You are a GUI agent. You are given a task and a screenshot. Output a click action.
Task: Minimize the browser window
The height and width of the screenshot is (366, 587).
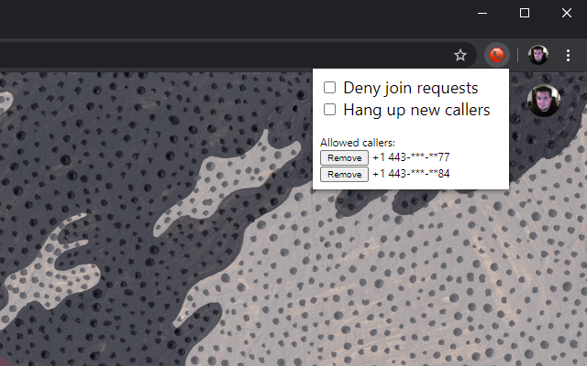coord(482,13)
